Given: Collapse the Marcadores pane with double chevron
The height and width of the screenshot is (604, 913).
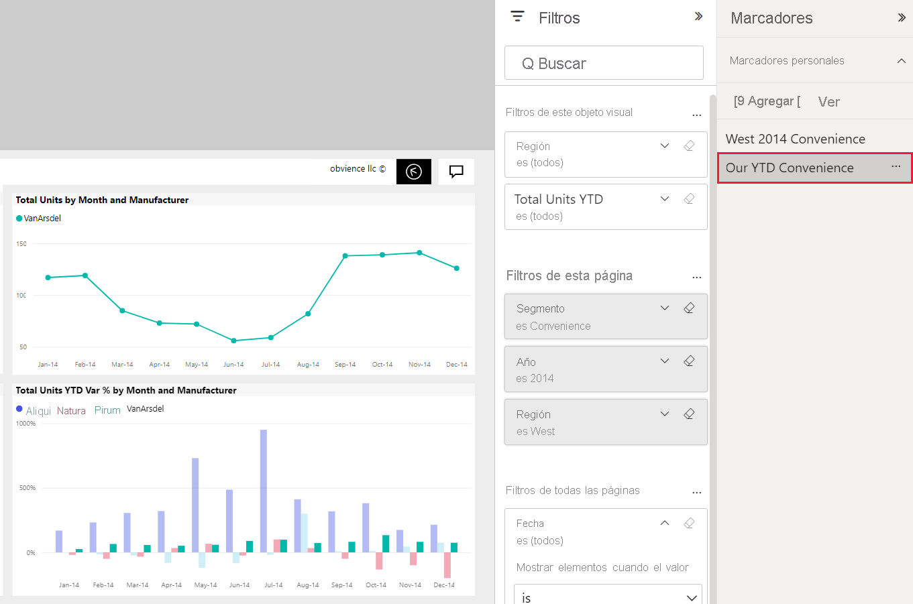Looking at the screenshot, I should click(902, 17).
